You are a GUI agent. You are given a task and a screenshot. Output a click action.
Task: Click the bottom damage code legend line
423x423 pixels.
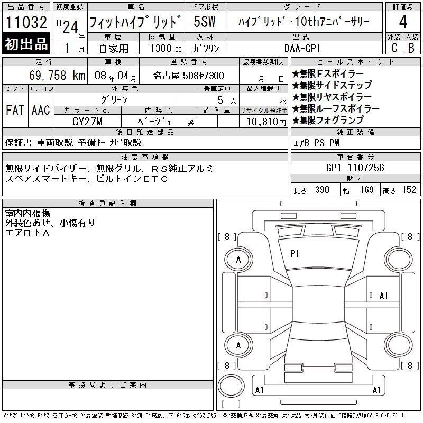tap(204, 416)
